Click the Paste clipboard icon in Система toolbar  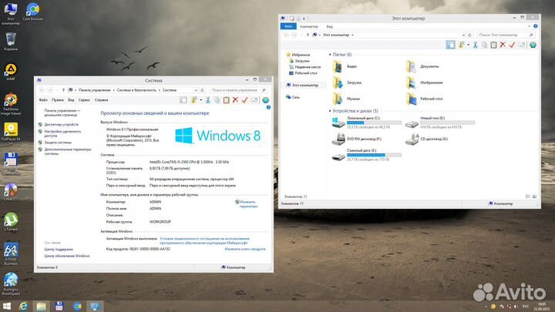(226, 100)
